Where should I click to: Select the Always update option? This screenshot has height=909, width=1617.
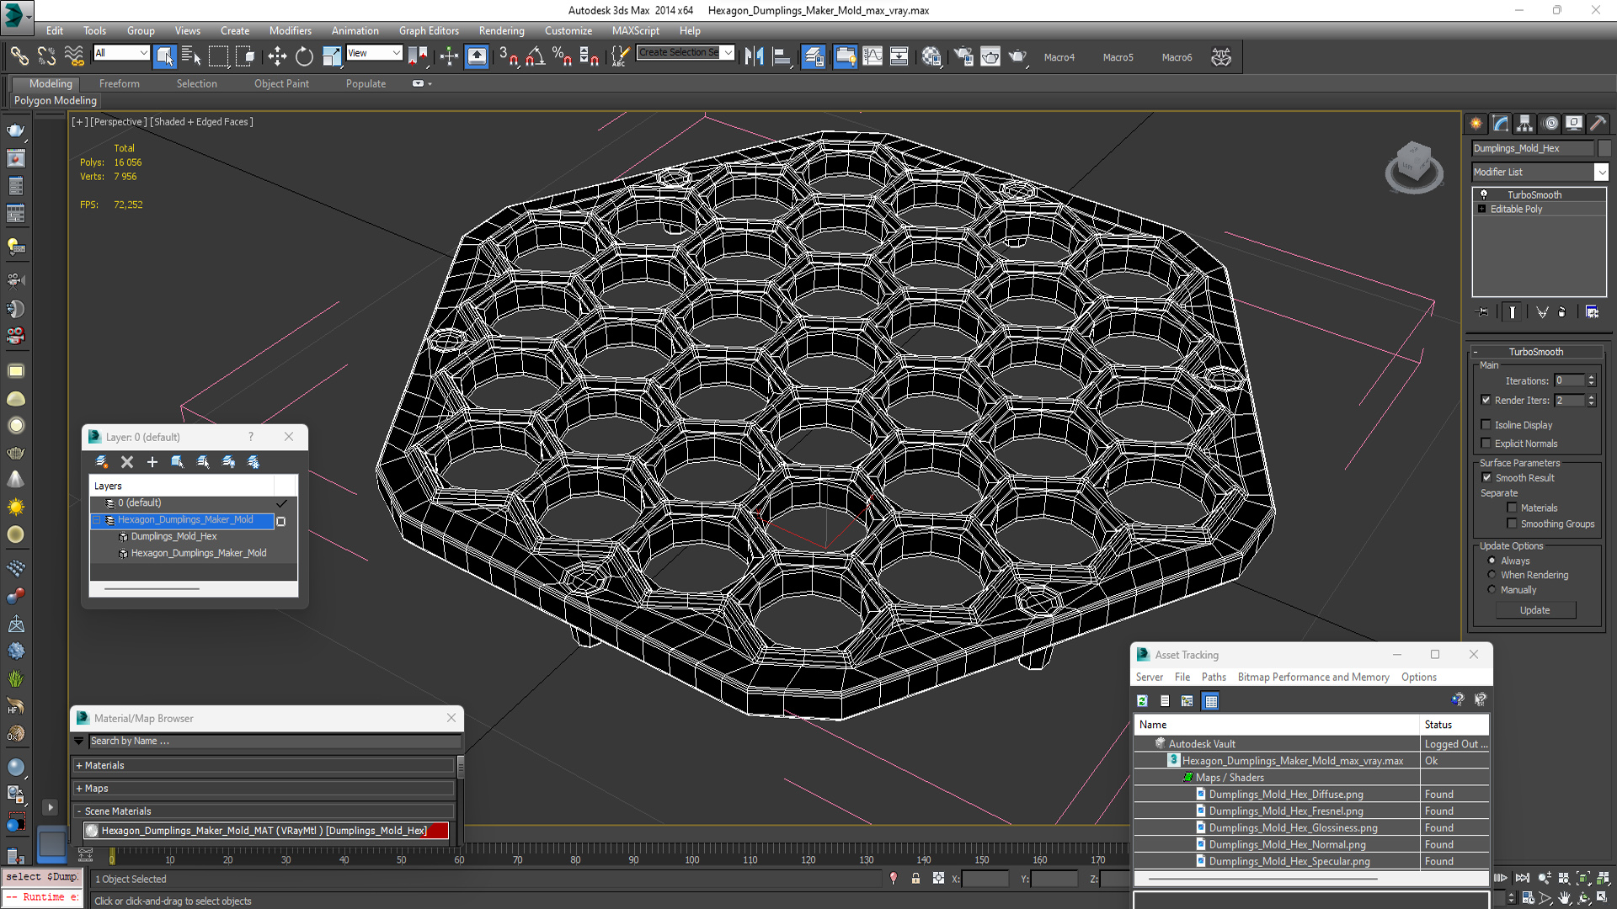click(x=1492, y=561)
